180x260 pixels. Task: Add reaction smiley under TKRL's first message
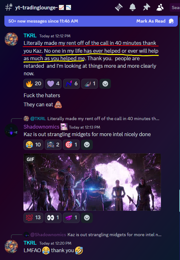coord(105,84)
